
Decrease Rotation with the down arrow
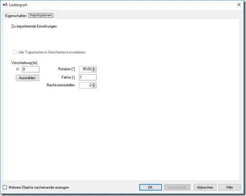click(x=94, y=71)
